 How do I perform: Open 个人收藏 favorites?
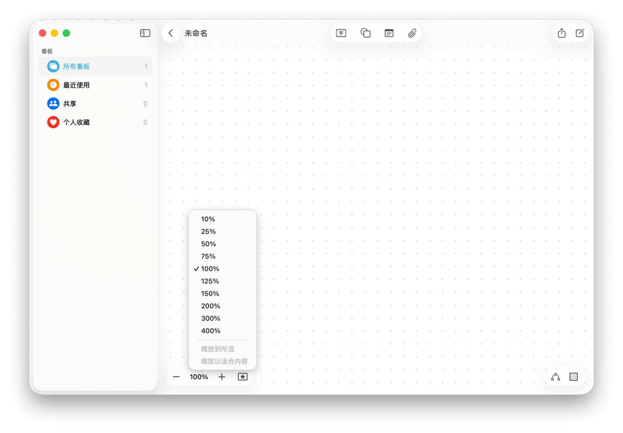(x=95, y=122)
